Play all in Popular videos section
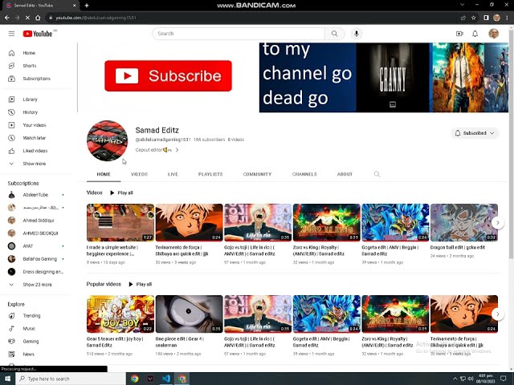This screenshot has height=385, width=514. click(140, 284)
